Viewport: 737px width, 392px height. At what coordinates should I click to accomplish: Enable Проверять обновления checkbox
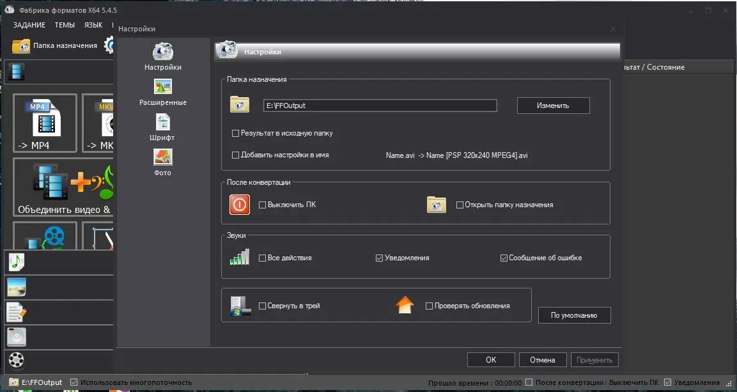pos(429,306)
